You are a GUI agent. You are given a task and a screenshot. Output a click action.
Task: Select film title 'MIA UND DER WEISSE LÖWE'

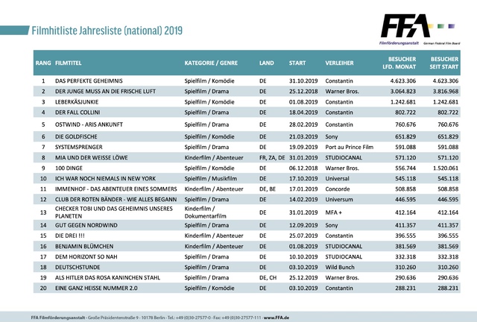pyautogui.click(x=91, y=158)
